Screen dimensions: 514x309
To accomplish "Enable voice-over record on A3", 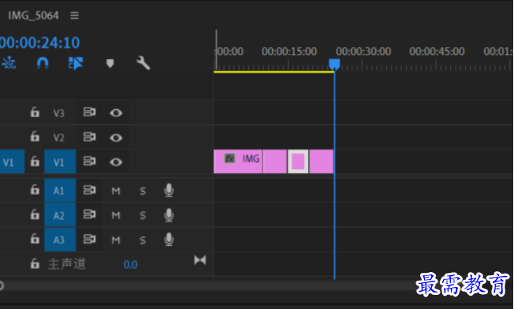I will 169,240.
